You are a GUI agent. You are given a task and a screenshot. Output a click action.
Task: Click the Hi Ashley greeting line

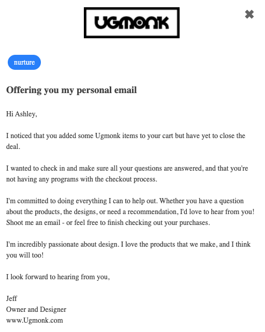22,114
